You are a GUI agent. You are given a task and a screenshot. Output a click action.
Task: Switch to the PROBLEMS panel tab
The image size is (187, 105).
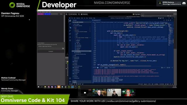[95, 68]
